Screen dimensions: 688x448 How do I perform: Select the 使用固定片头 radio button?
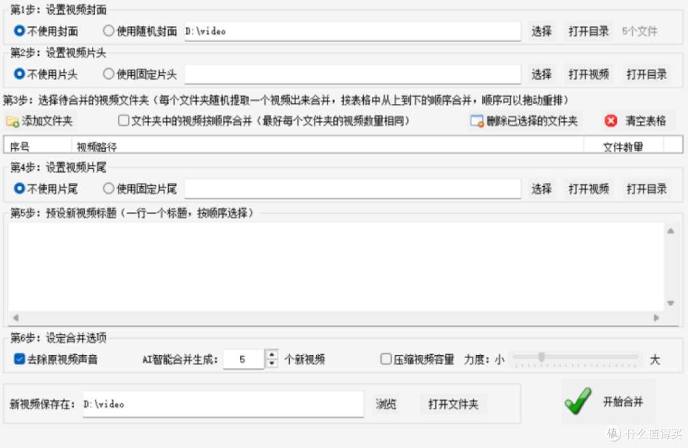click(x=108, y=74)
